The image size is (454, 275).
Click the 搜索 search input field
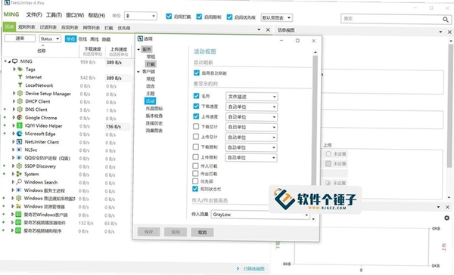[391, 19]
